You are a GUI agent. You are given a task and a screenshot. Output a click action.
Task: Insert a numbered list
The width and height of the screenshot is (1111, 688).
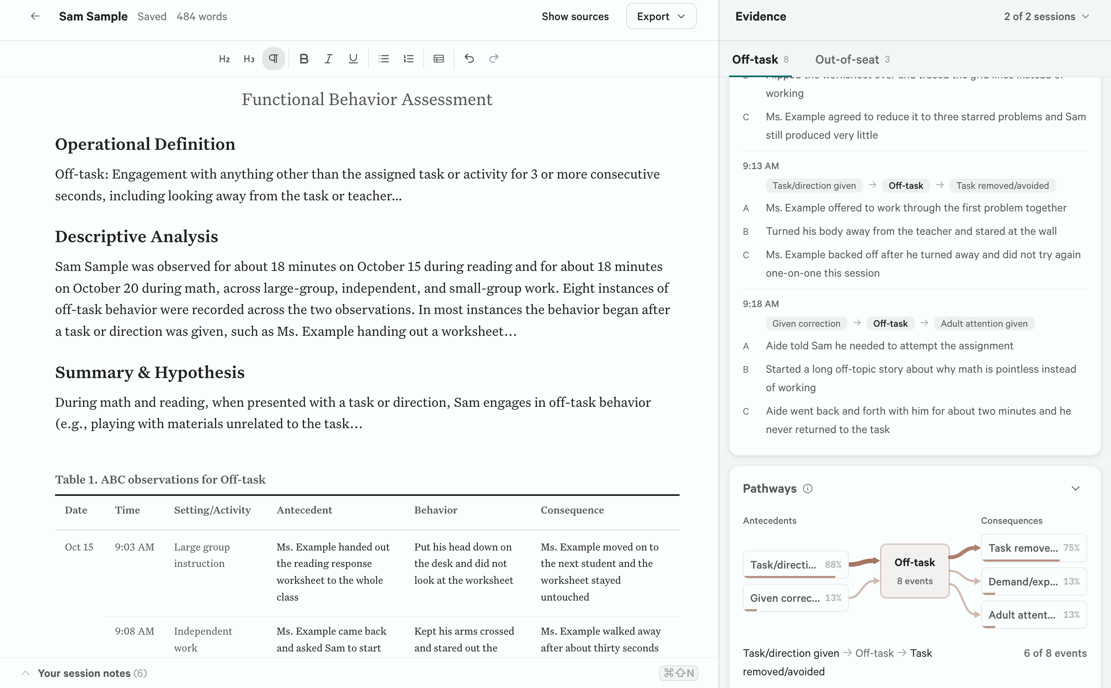pos(408,59)
